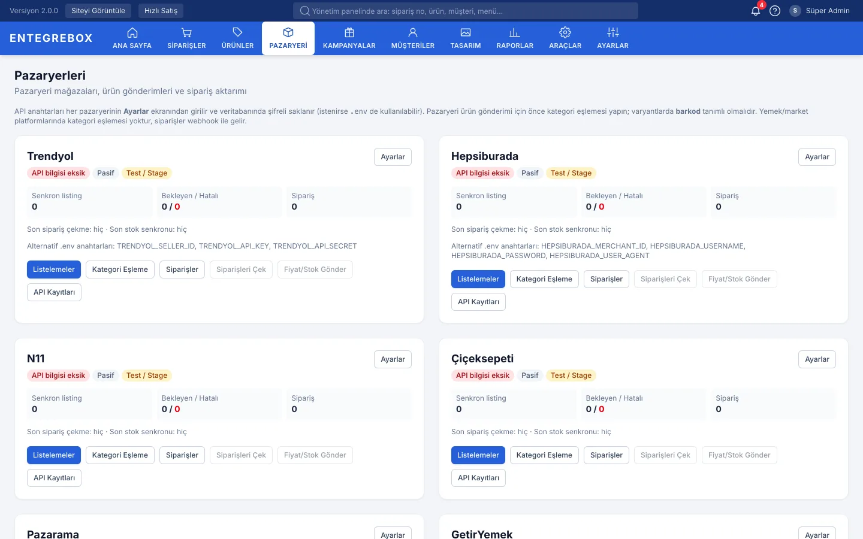863x539 pixels.
Task: Open Hızlı Satış
Action: (161, 11)
